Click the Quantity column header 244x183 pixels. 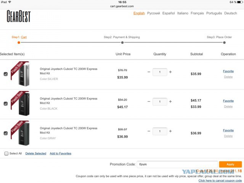[160, 54]
